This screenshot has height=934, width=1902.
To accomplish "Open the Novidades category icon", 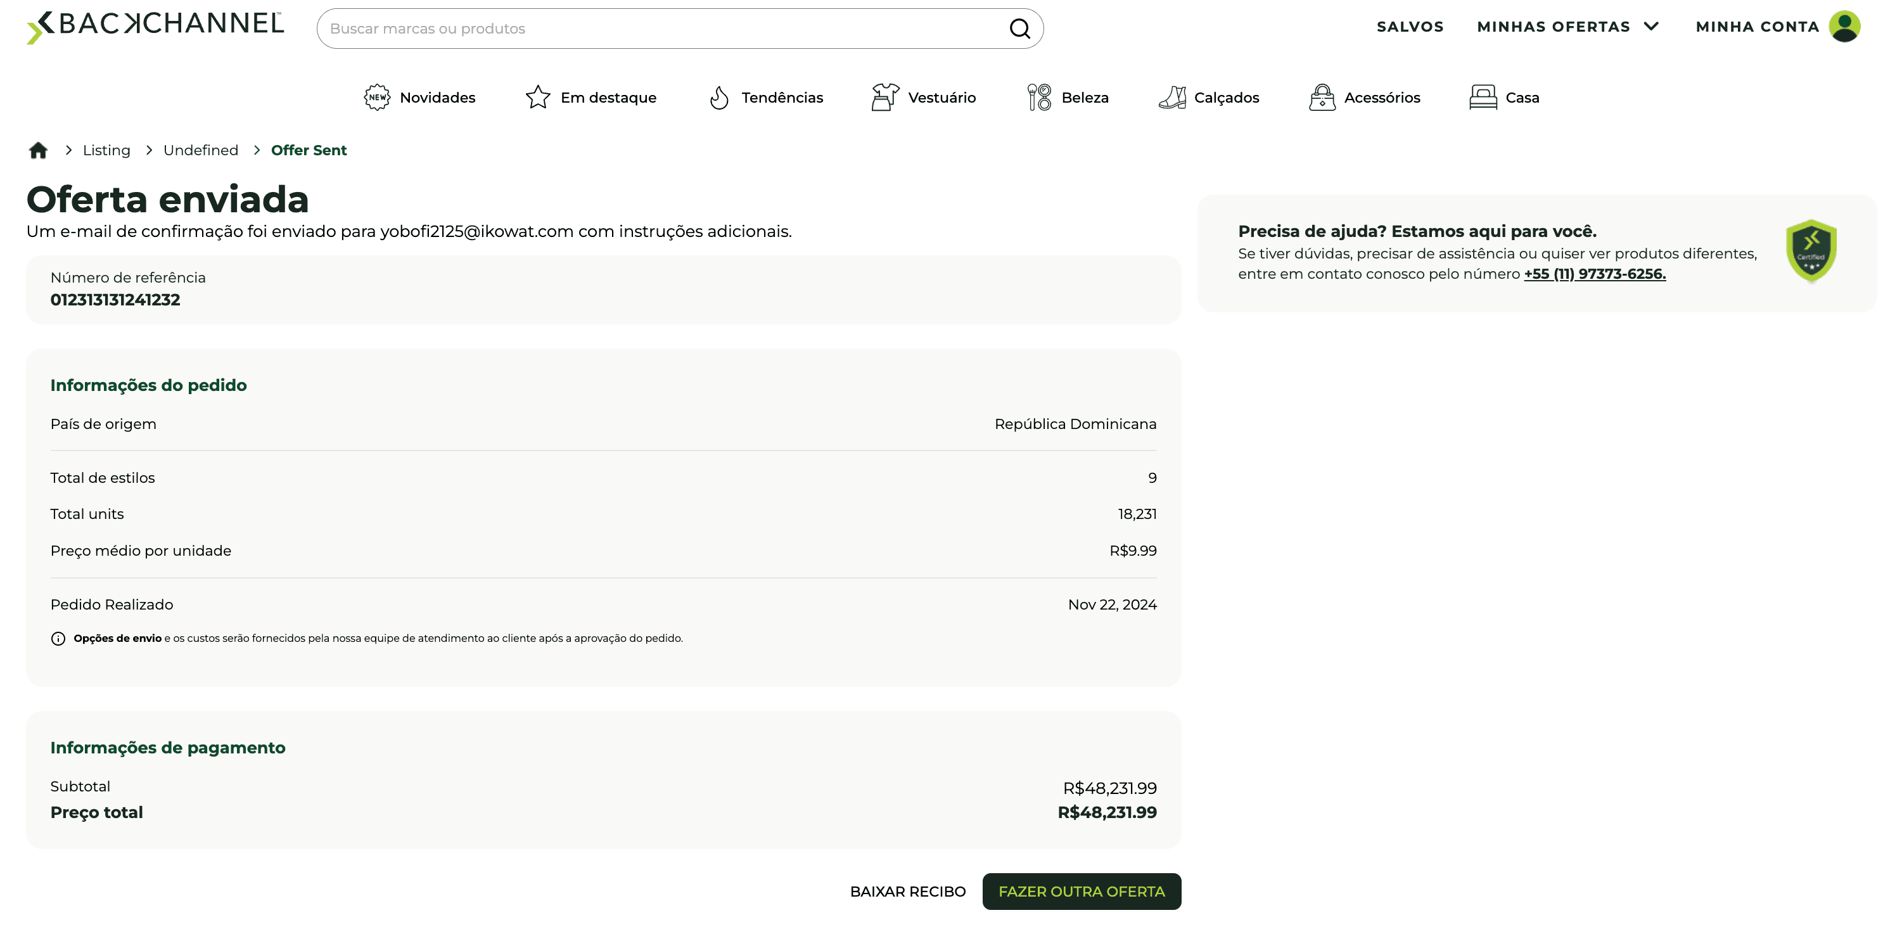I will 376,98.
